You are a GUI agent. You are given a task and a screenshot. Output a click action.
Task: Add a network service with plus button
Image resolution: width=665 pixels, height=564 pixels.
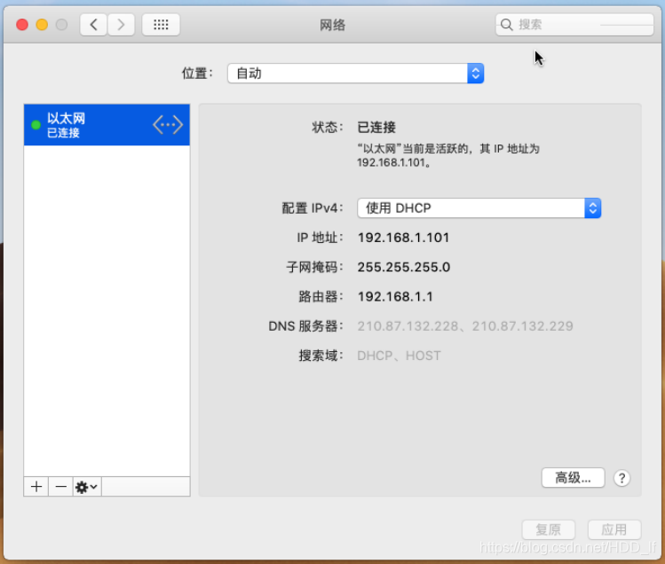36,487
